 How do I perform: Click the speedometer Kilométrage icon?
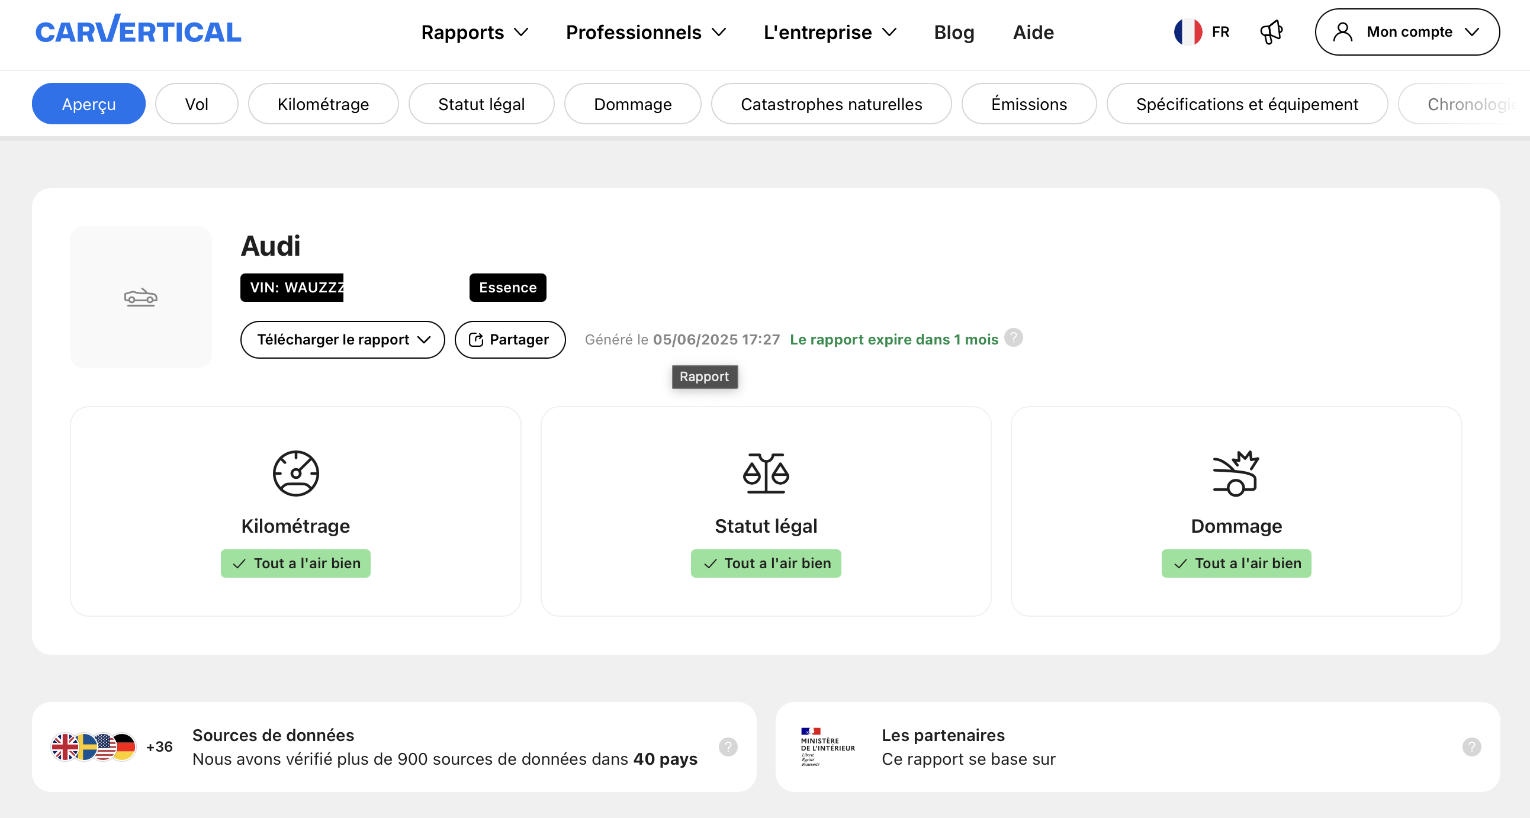click(296, 473)
